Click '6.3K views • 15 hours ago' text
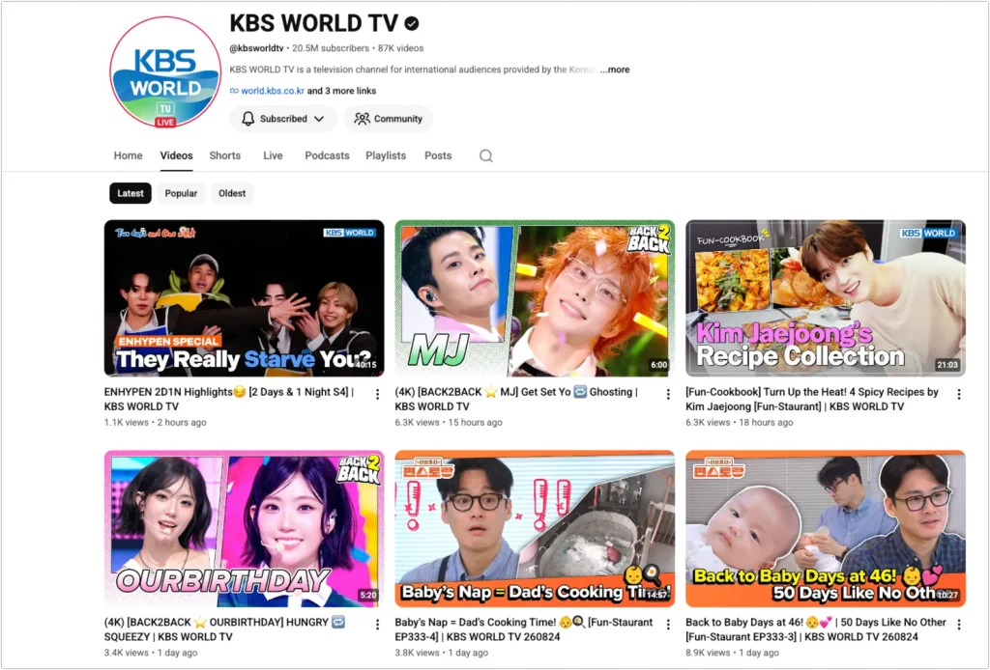The width and height of the screenshot is (990, 670). [449, 422]
